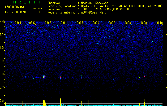The width and height of the screenshot is (167, 106).
Task: Click the 1.1 frequency axis label
Action: pyautogui.click(x=2, y=34)
